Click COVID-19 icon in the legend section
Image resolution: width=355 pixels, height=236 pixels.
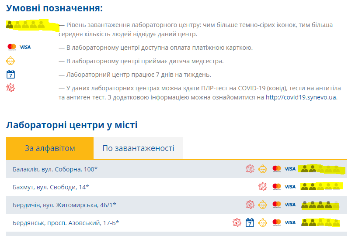(x=11, y=88)
